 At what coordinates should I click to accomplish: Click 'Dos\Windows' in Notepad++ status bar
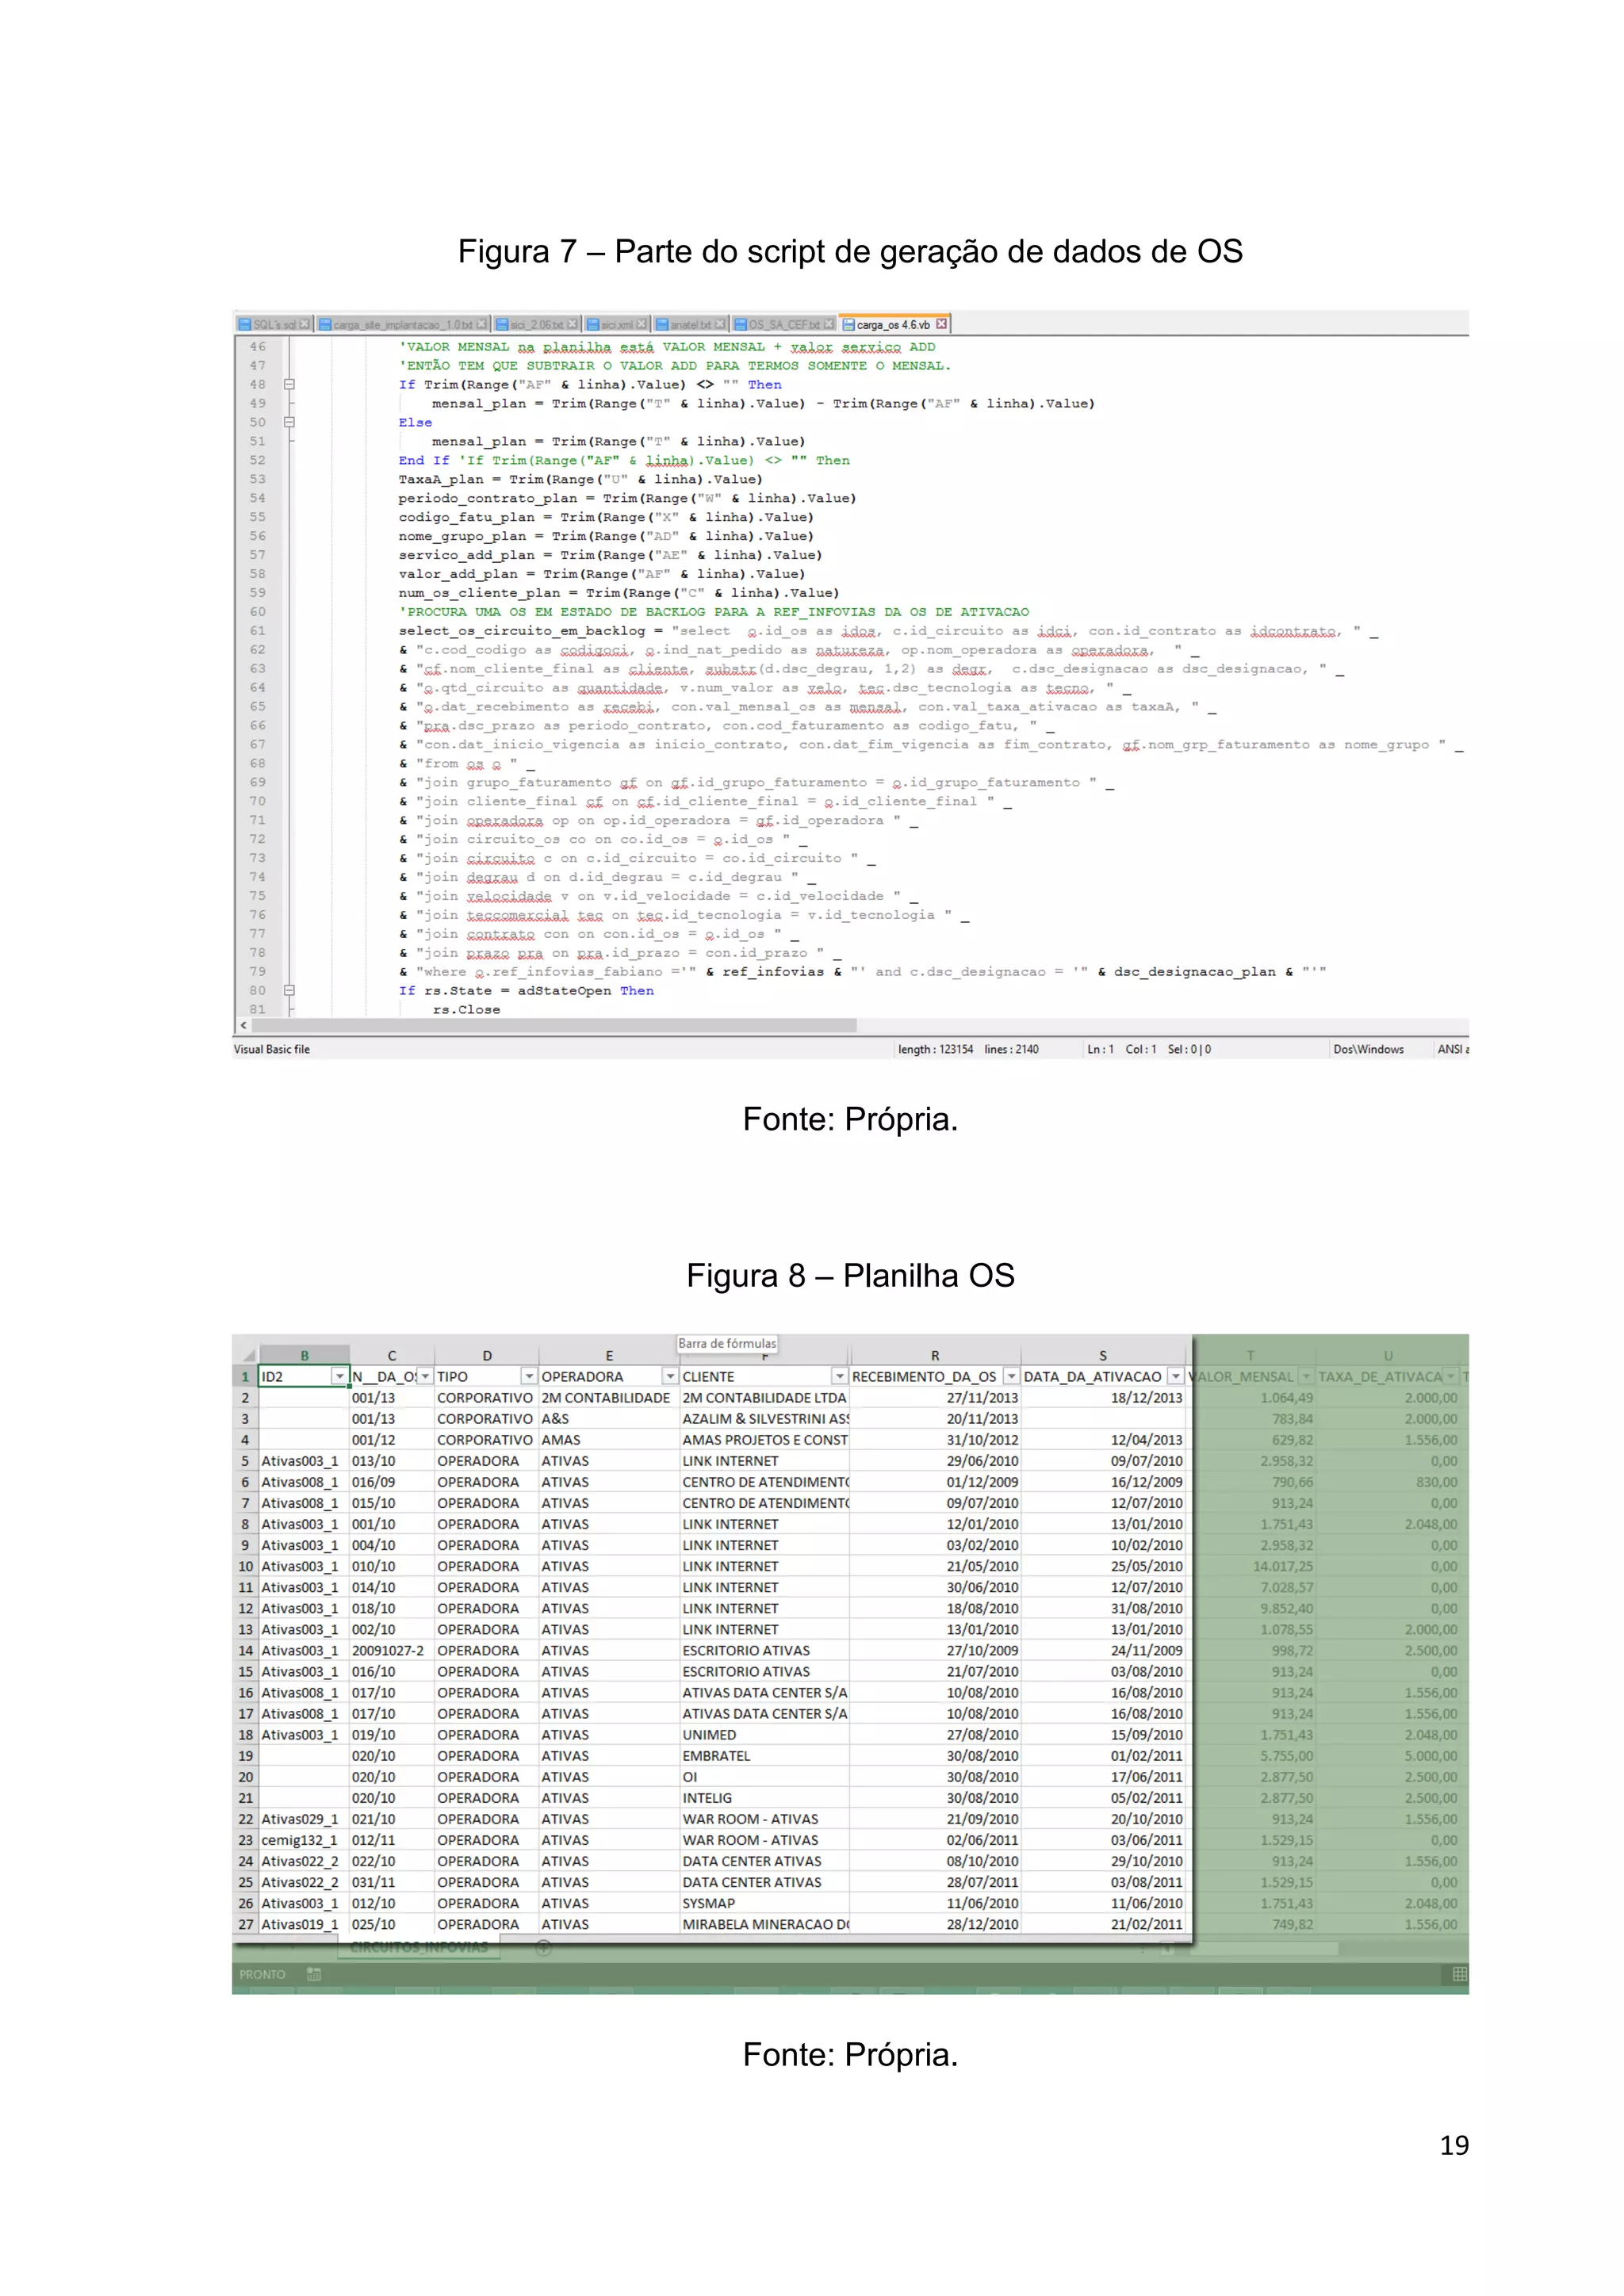coord(1368,1049)
